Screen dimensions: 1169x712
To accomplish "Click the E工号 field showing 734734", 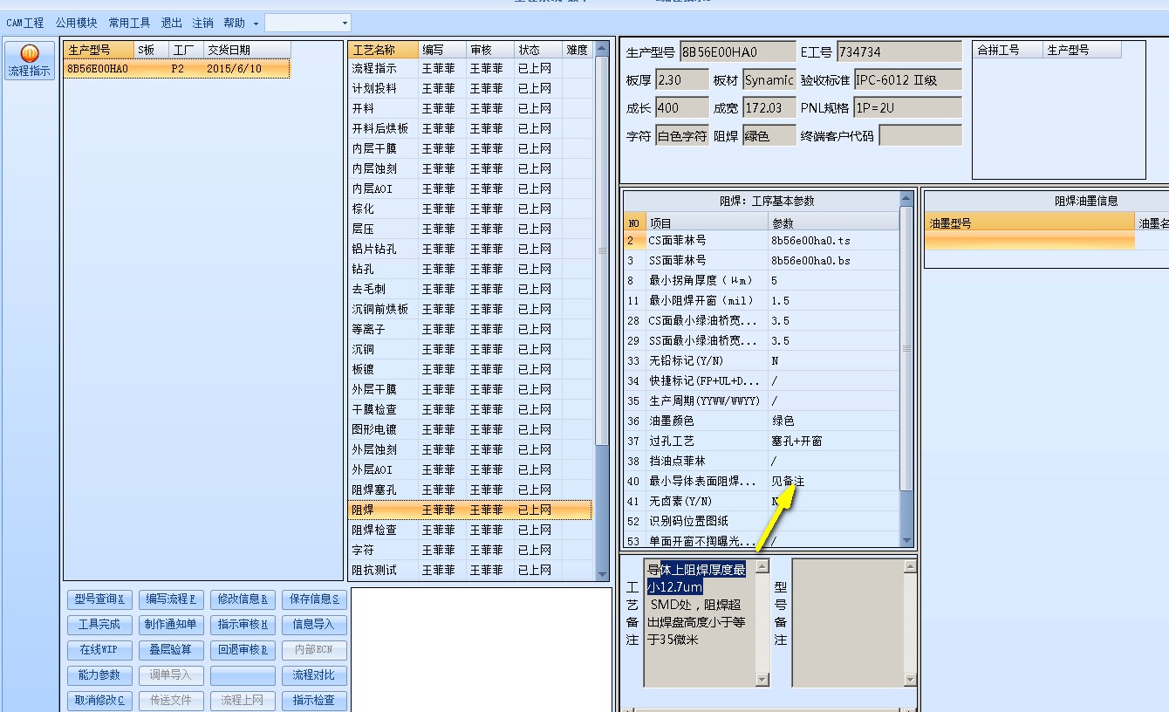I will click(x=899, y=51).
